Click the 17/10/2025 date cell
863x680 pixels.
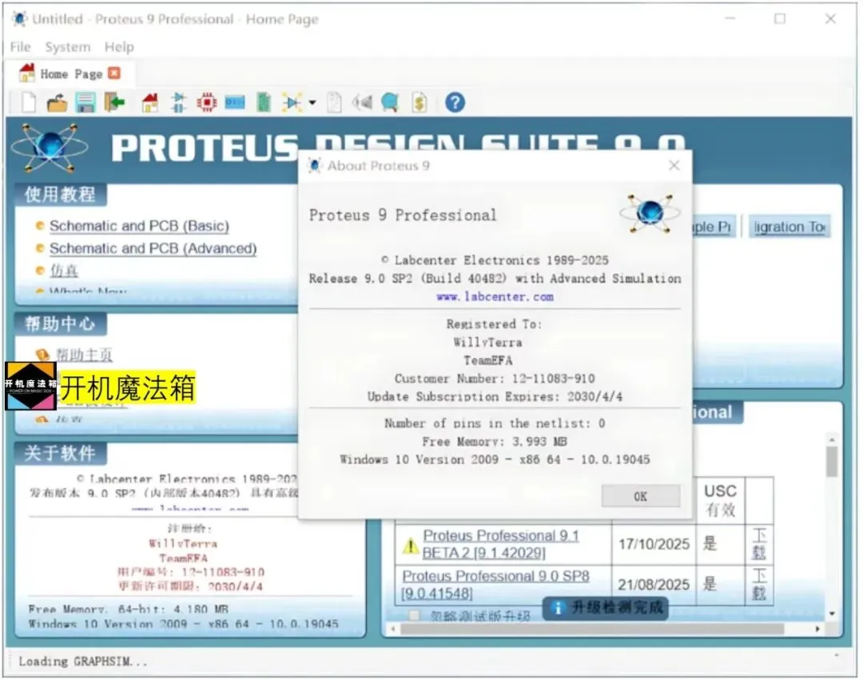click(654, 544)
